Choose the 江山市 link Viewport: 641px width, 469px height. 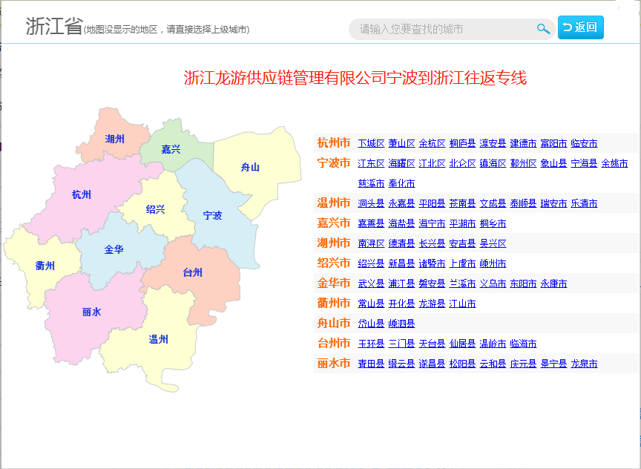(462, 304)
